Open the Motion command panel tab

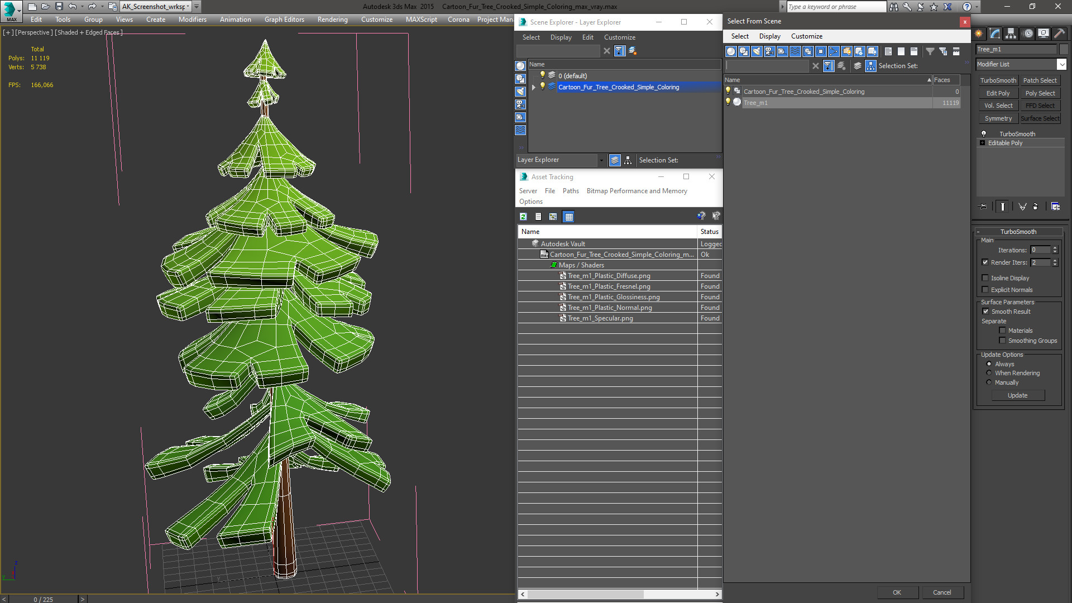[x=1027, y=33]
